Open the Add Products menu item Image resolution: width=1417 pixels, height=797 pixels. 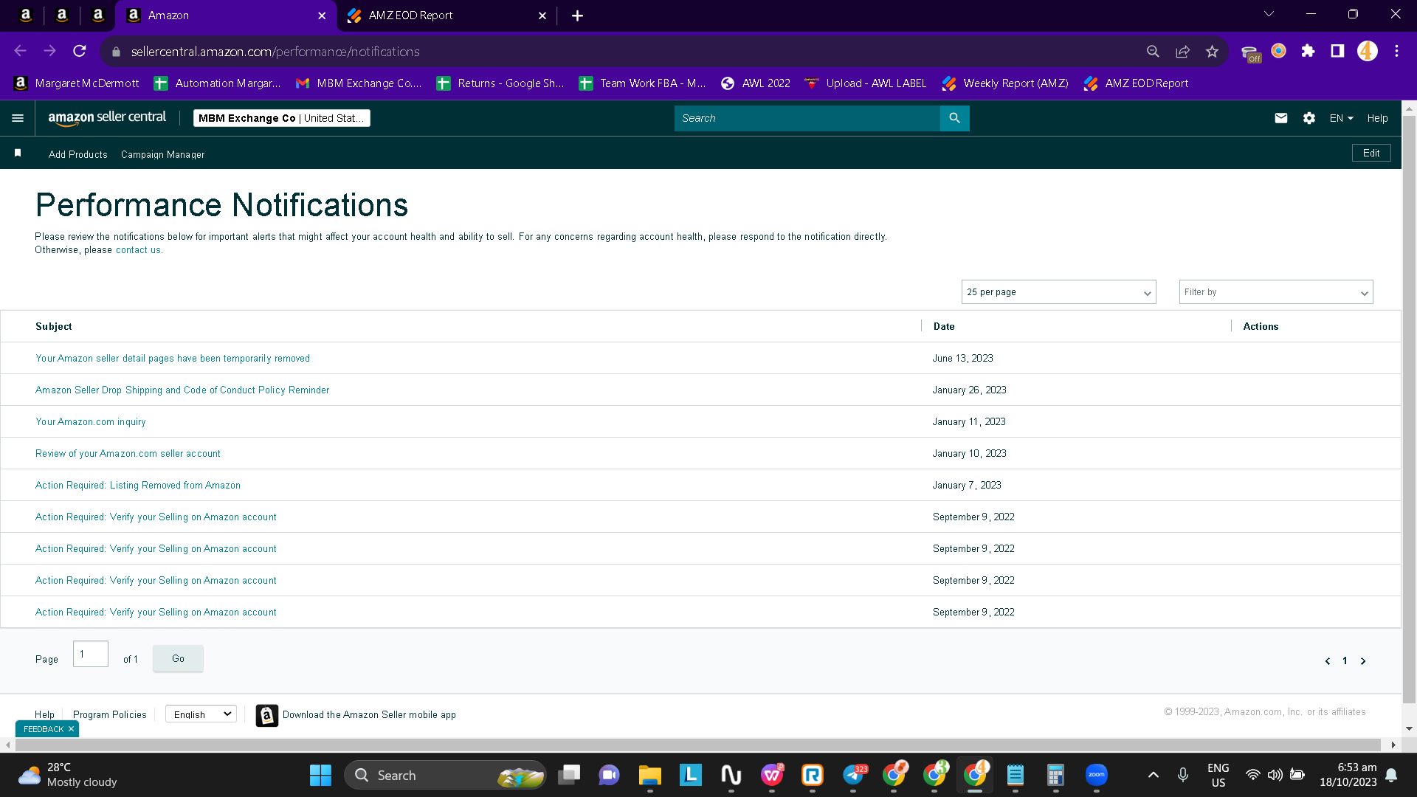78,154
